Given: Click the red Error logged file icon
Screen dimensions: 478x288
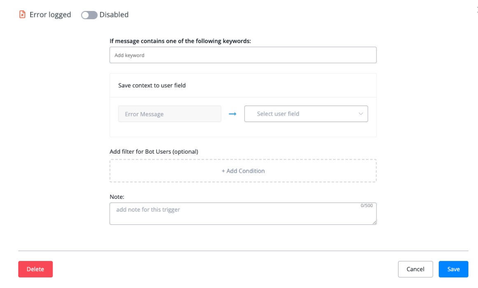Looking at the screenshot, I should pos(22,15).
